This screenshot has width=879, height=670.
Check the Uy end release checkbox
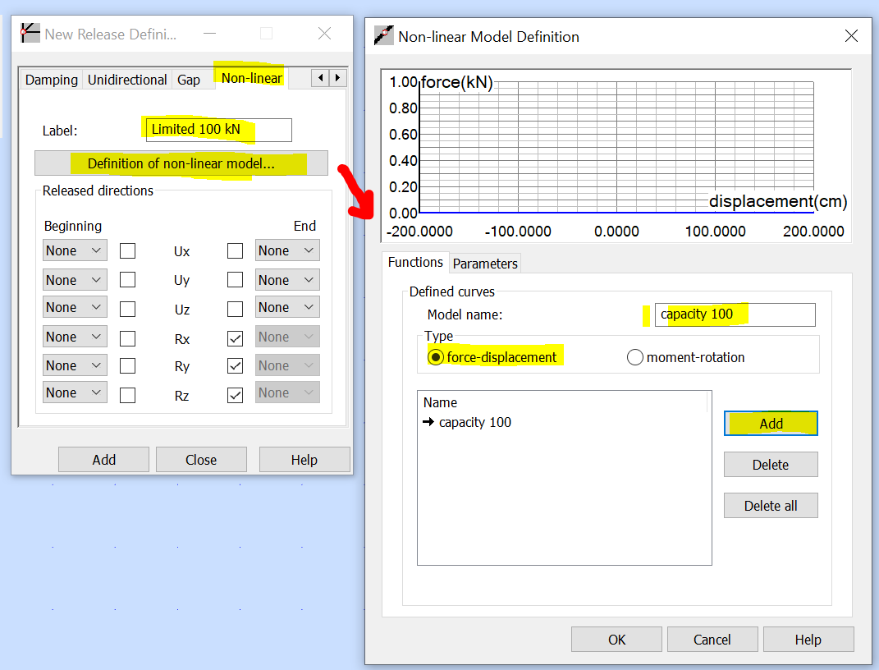pyautogui.click(x=235, y=279)
